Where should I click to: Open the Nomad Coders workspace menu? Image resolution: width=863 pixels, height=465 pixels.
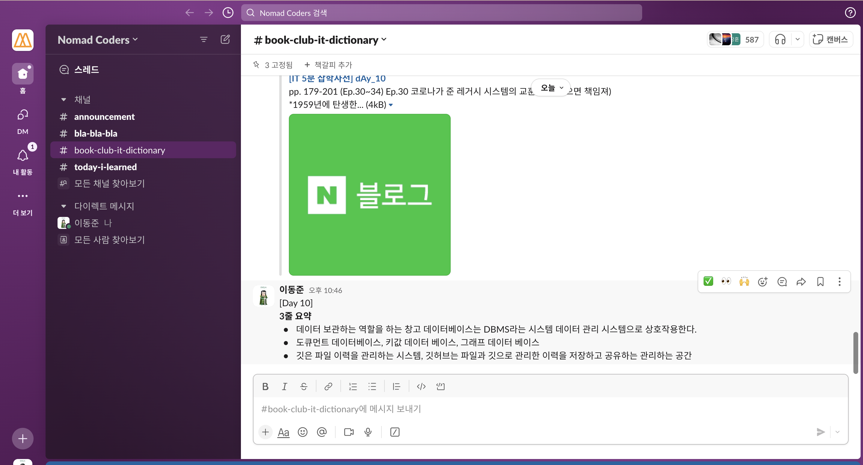pyautogui.click(x=97, y=40)
